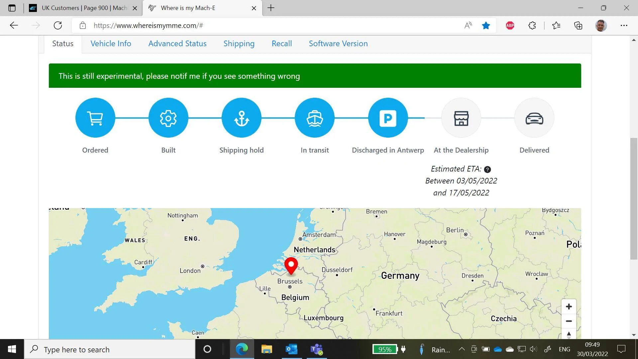Refresh the current page
638x359 pixels.
coord(58,25)
